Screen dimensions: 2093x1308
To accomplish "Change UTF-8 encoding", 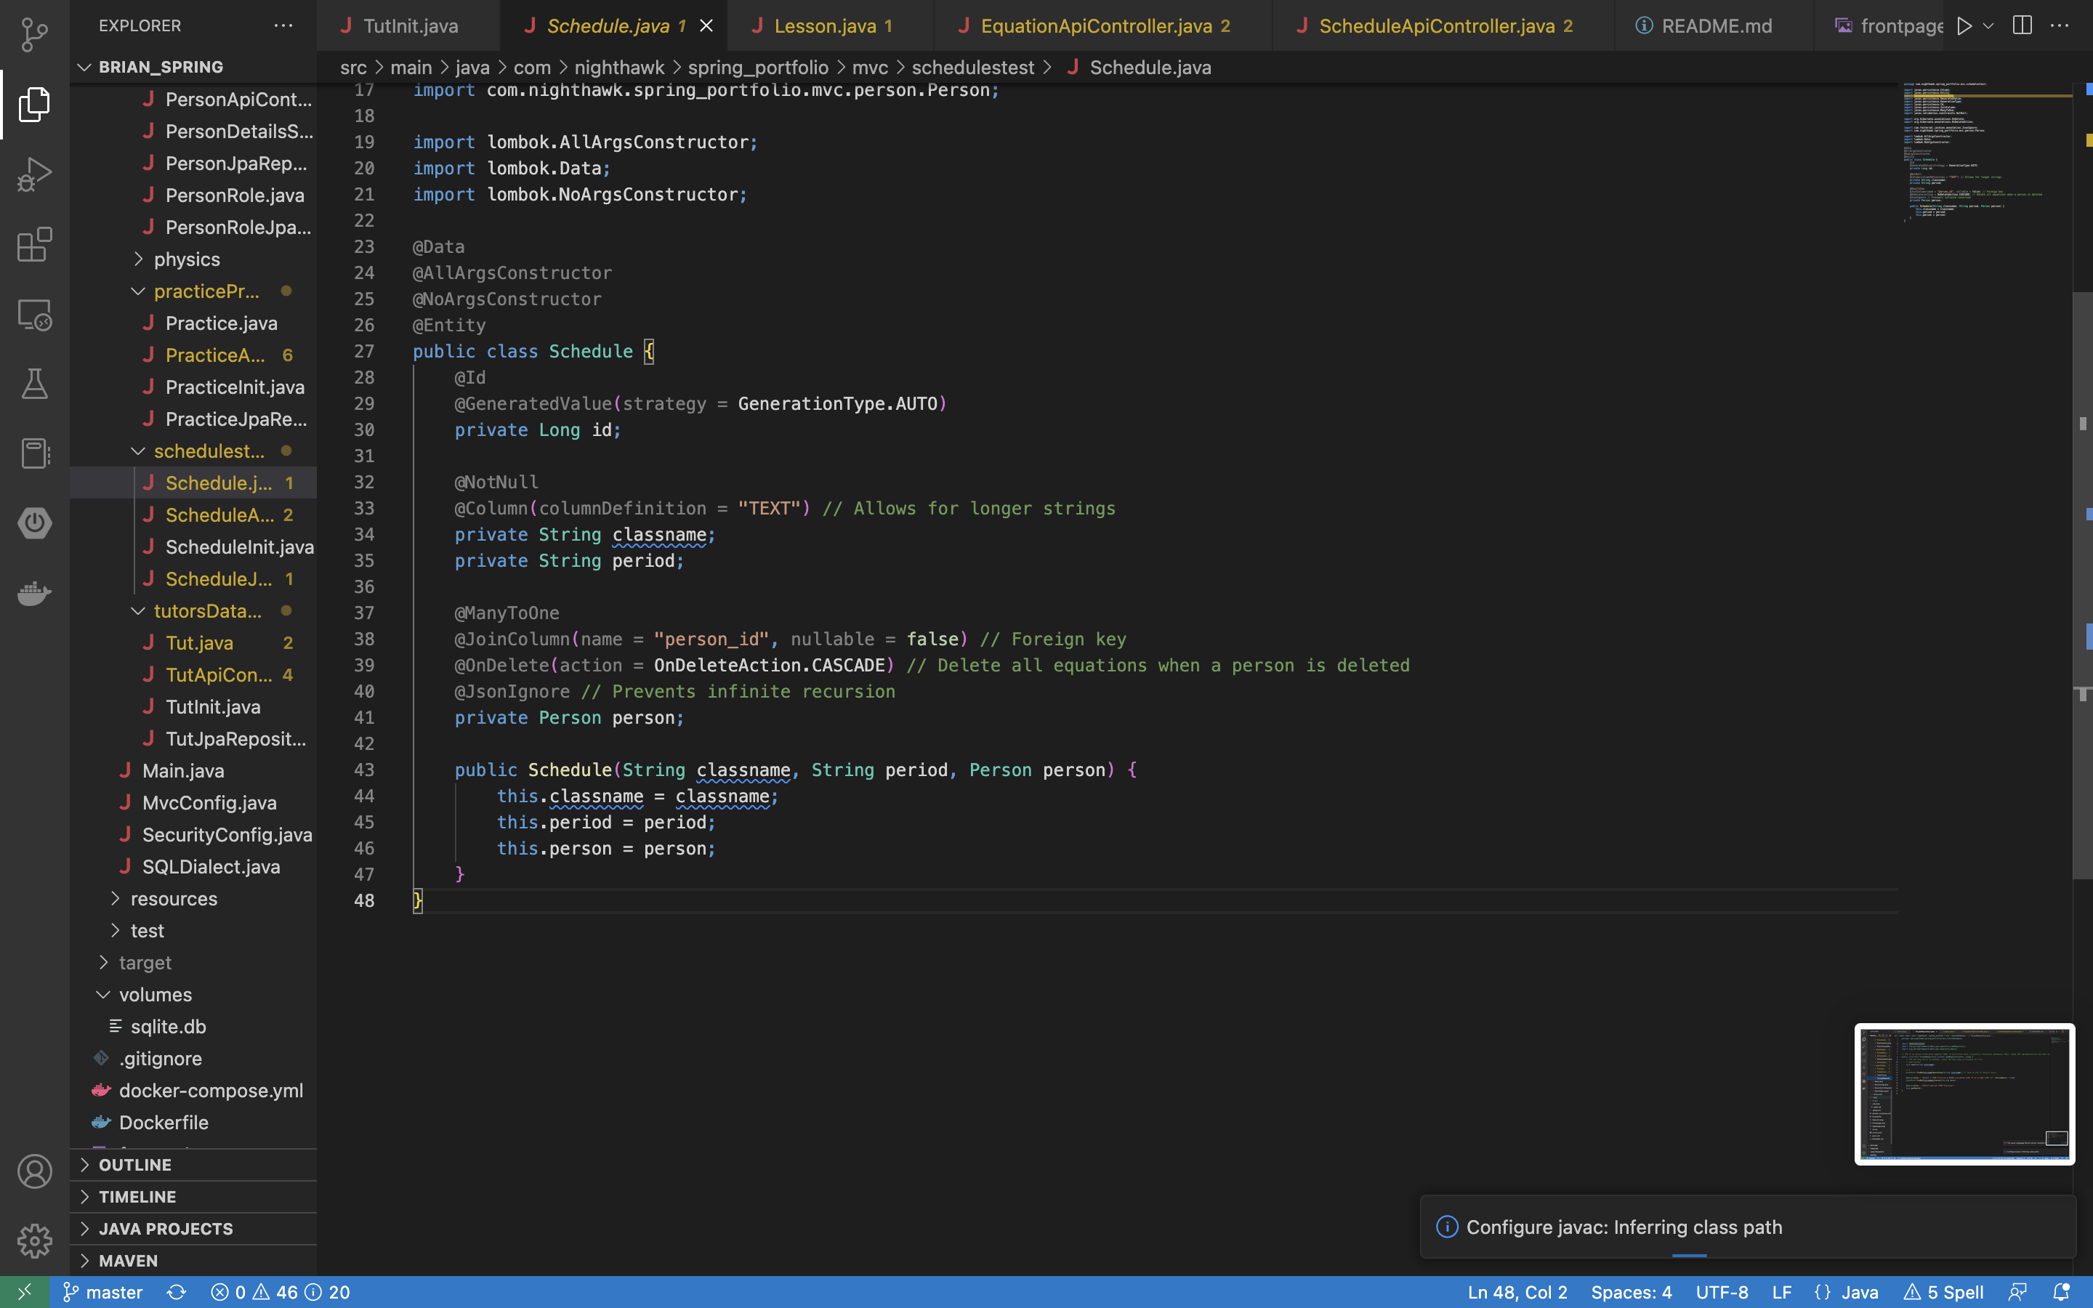I will pos(1722,1291).
